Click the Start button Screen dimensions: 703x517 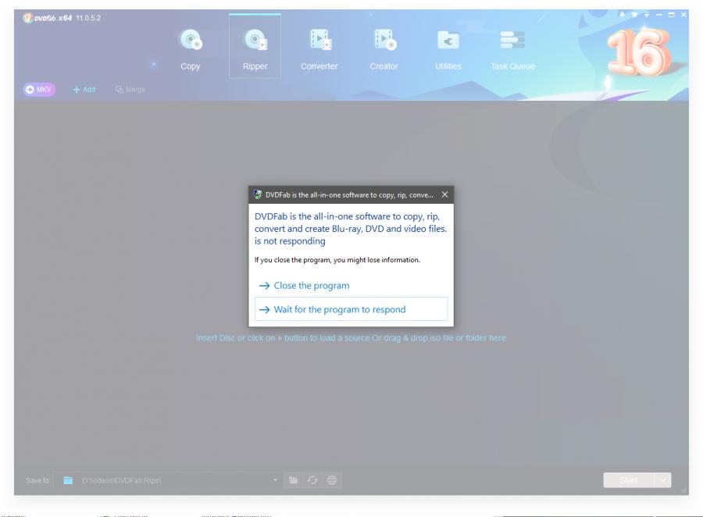point(629,480)
